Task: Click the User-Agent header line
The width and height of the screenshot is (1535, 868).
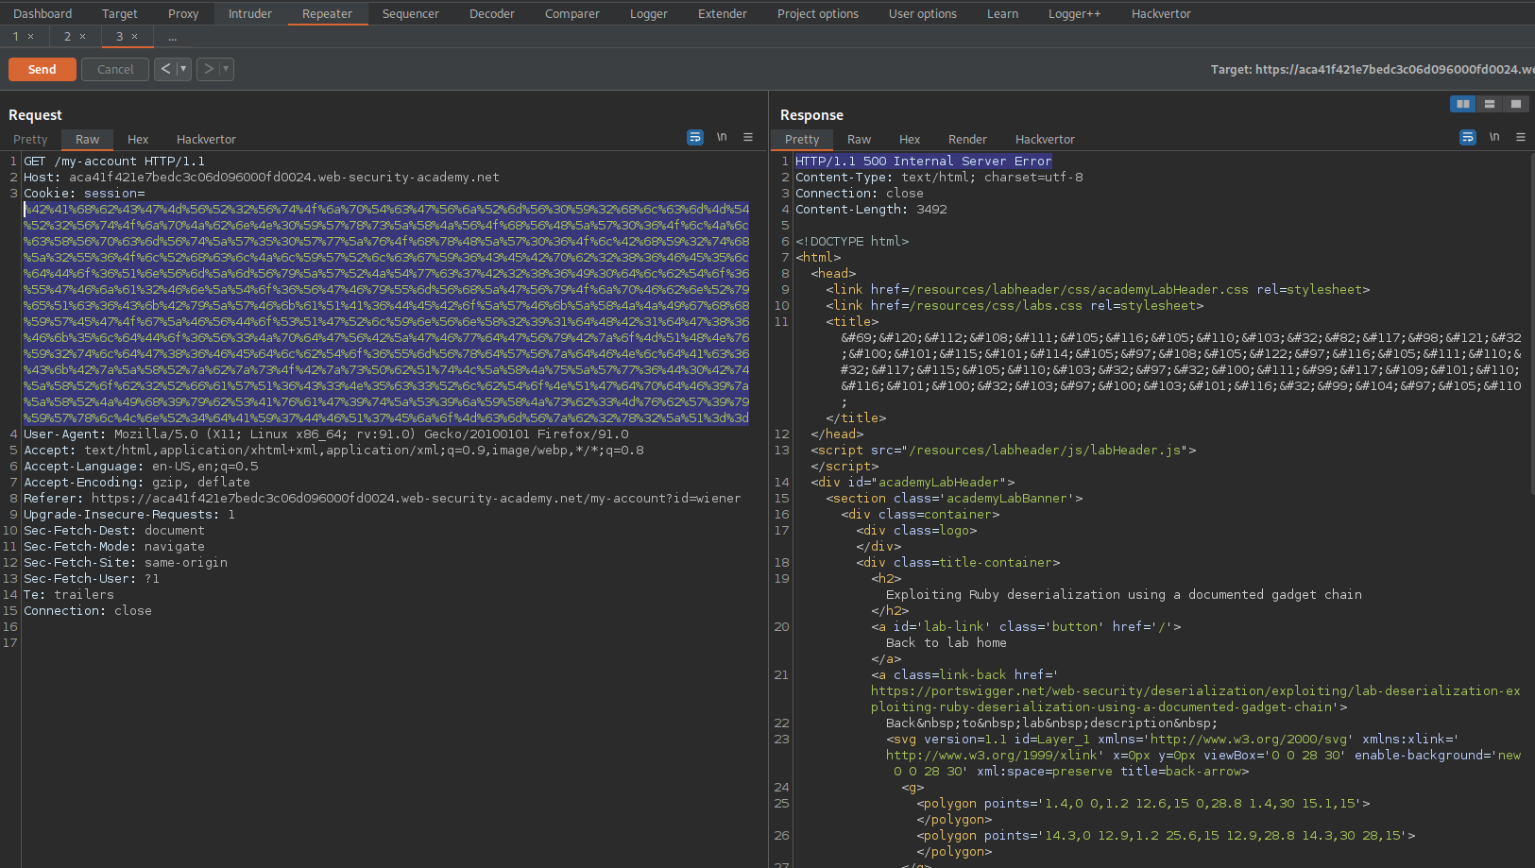Action: click(x=326, y=434)
